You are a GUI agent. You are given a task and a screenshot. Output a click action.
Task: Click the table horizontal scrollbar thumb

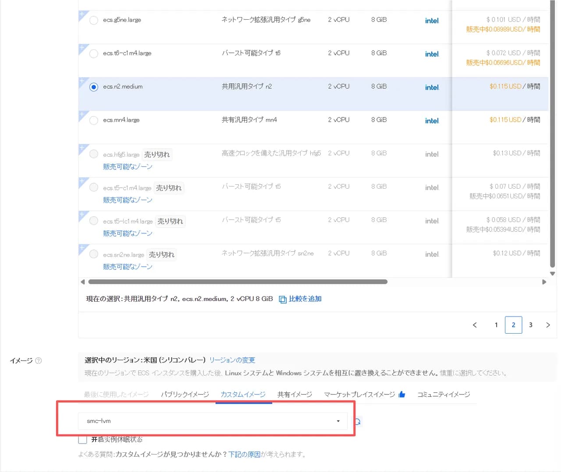point(238,282)
